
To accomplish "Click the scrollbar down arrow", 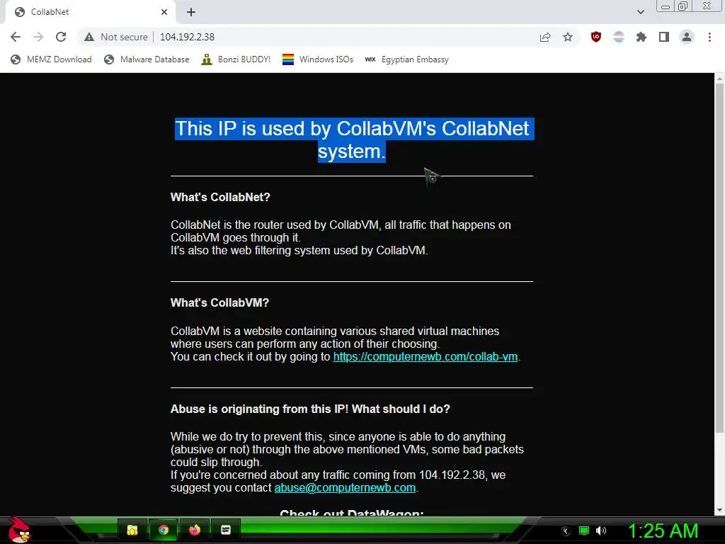I will point(719,510).
